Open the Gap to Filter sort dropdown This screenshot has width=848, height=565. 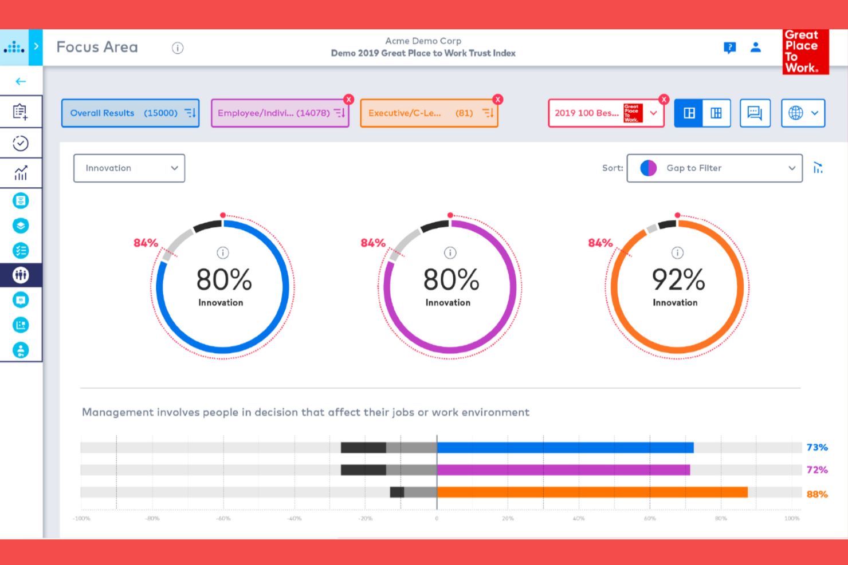[x=714, y=168]
